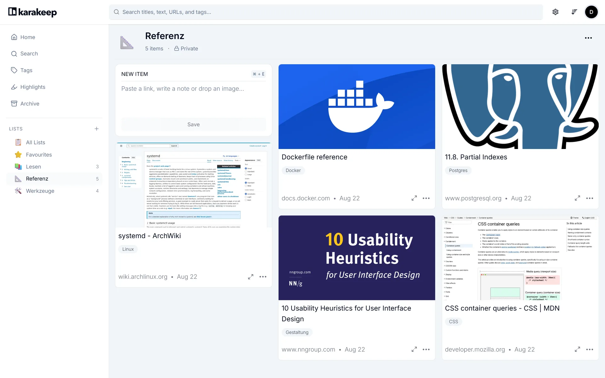
Task: Expand the Usability Heuristics bookmark
Action: tap(414, 349)
